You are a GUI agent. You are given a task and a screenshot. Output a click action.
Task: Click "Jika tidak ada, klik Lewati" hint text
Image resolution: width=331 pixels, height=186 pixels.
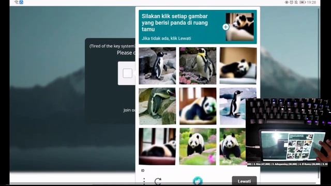click(x=167, y=38)
